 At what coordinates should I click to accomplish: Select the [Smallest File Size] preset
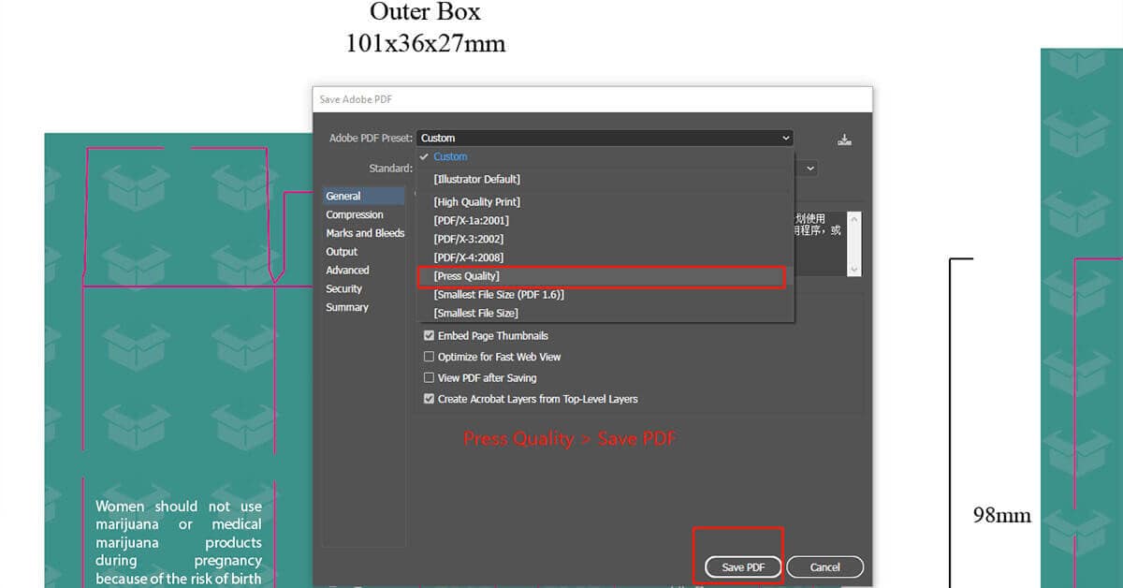coord(605,314)
